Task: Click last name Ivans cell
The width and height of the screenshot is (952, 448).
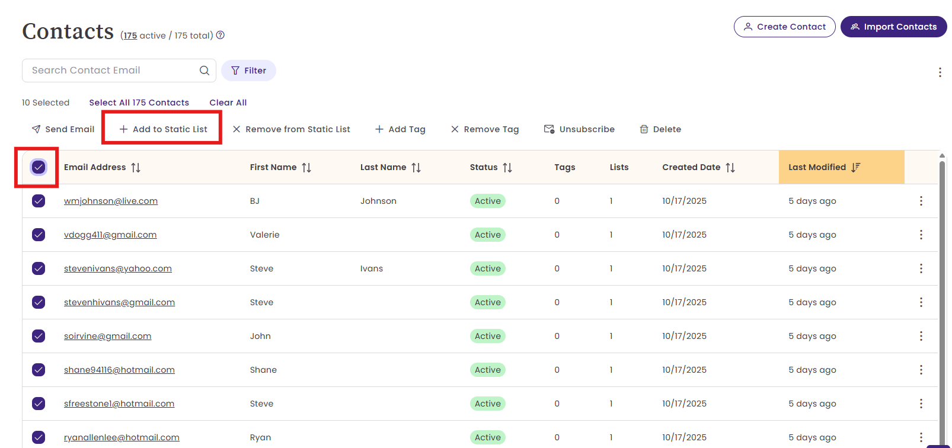Action: [x=372, y=268]
